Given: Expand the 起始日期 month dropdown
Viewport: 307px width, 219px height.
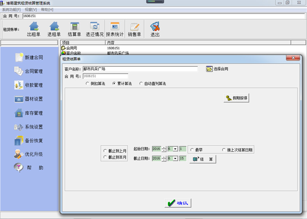Looking at the screenshot, I should (x=175, y=149).
